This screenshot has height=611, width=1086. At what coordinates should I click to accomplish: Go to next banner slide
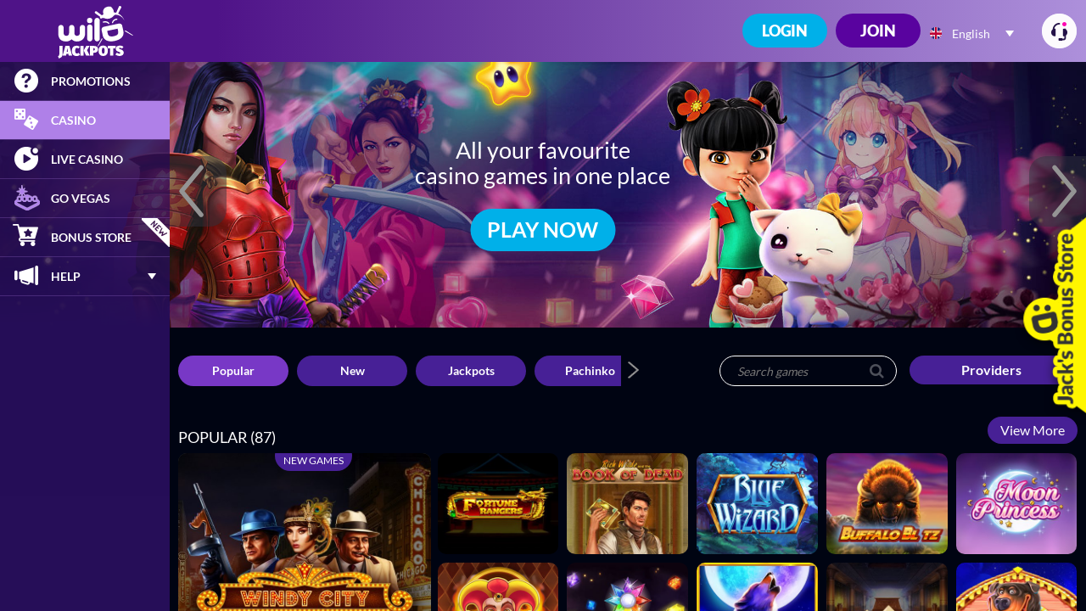[x=1062, y=192]
